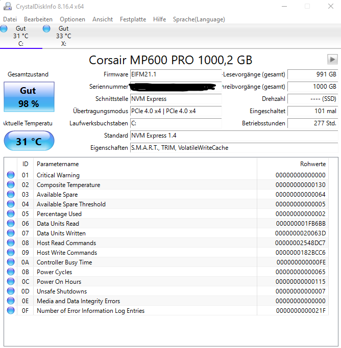Click the next disk arrow button
The image size is (341, 348).
pos(332,60)
